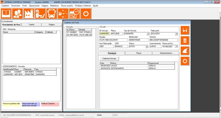Delete the vehicle using trash icon
221x118 pixels.
[x=185, y=41]
